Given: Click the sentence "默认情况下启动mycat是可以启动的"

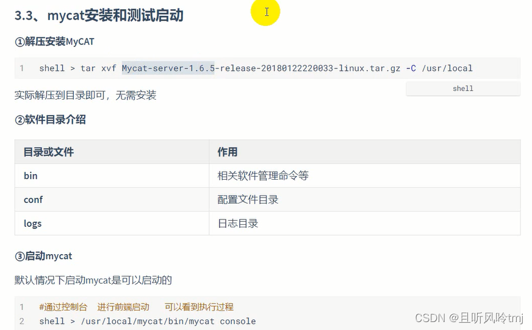Looking at the screenshot, I should click(x=93, y=280).
